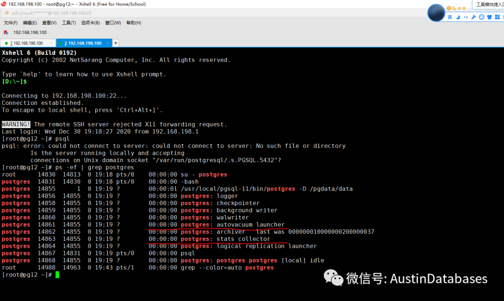Open the 工具(T) menu
Image resolution: width=504 pixels, height=301 pixels.
[69, 23]
